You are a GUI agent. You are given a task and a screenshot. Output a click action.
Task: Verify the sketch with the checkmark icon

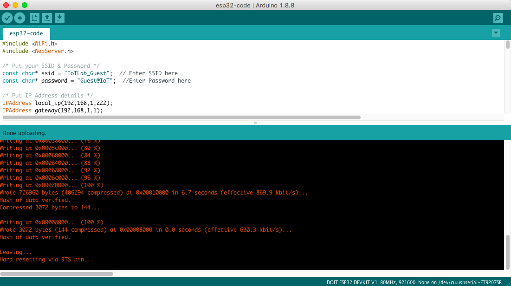(7, 18)
